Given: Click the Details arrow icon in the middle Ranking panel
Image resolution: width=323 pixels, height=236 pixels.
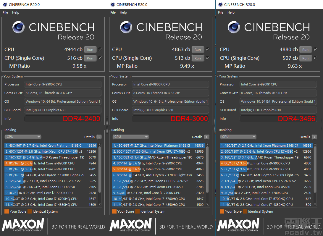Looking at the screenshot, I should (x=206, y=137).
